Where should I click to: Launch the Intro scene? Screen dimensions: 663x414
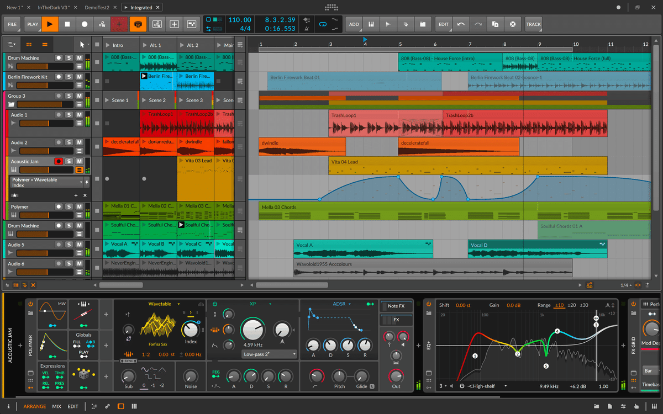tap(108, 45)
